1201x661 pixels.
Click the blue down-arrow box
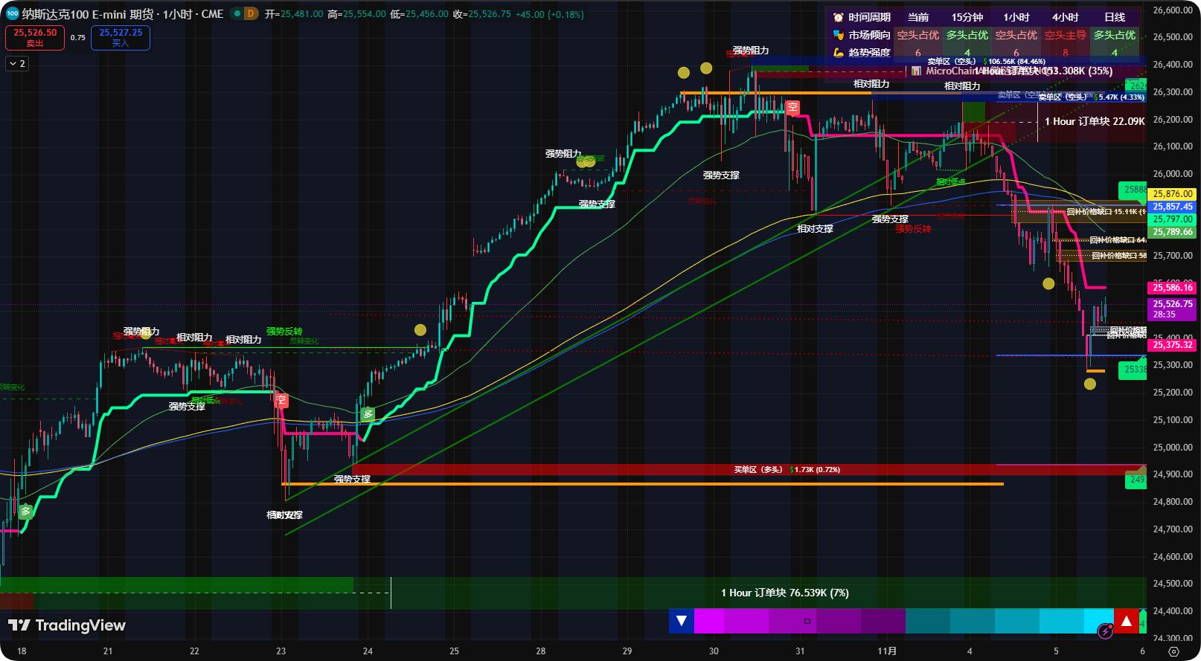(681, 621)
